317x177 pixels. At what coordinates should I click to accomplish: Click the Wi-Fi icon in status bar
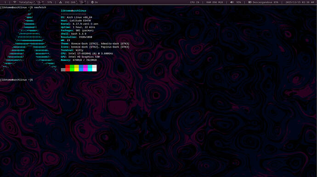15,2
